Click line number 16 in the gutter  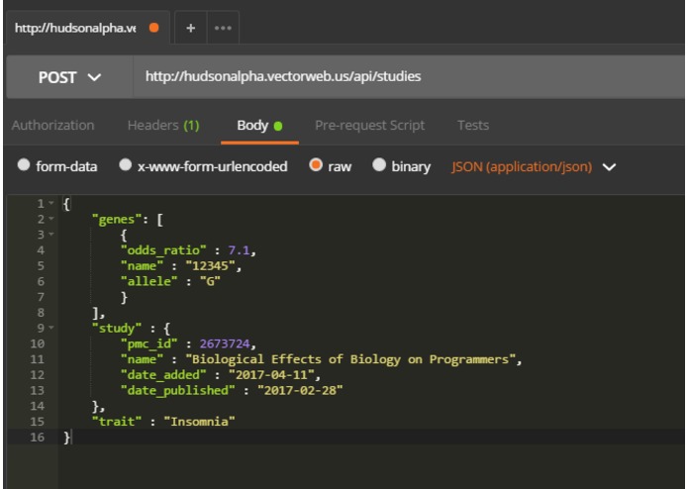[38, 438]
